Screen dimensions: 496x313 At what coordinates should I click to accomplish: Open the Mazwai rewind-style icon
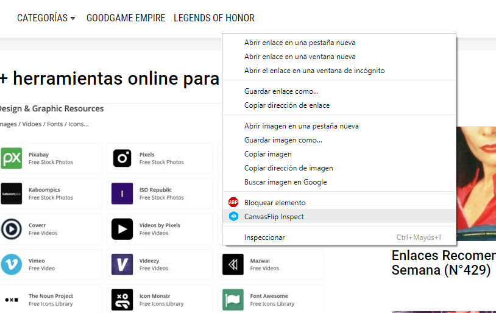[x=233, y=264]
